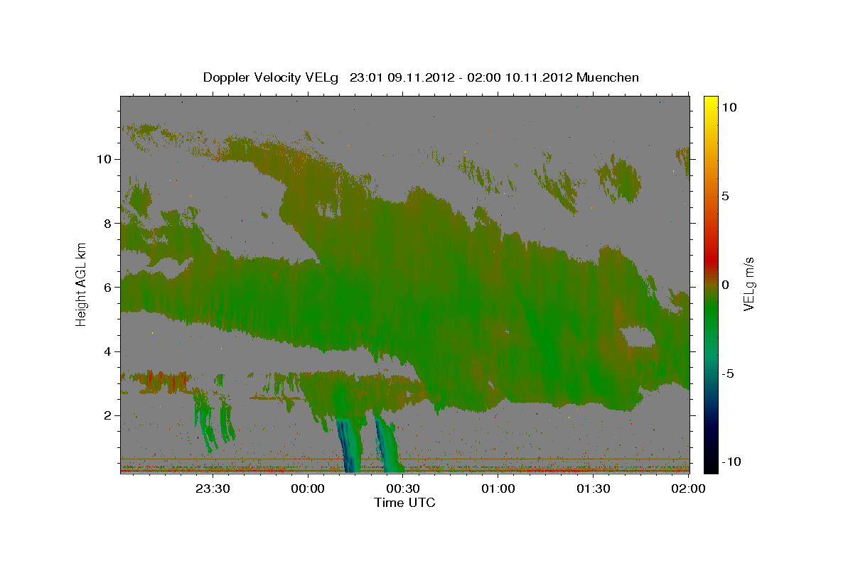Click the 'Height AGL km' axis label

coord(82,285)
